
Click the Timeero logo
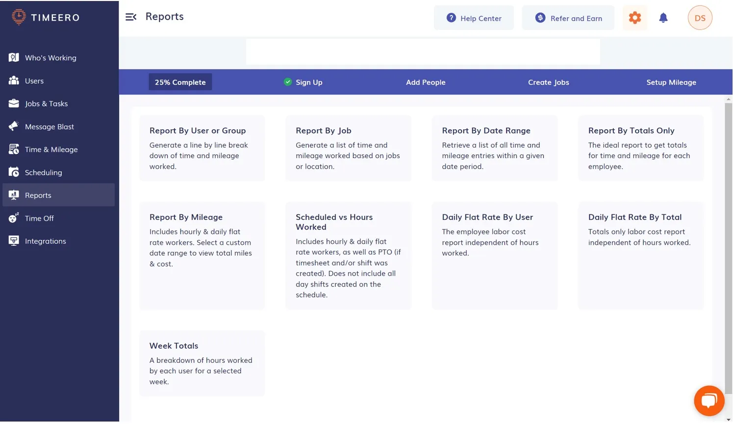[46, 17]
